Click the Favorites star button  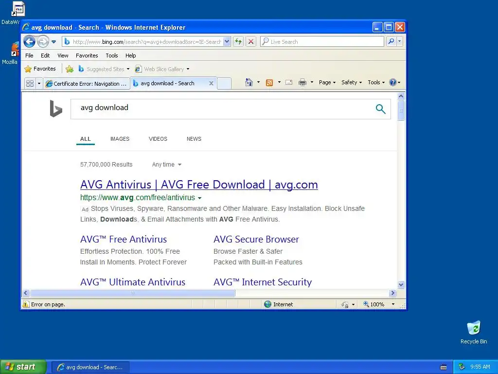(x=40, y=69)
